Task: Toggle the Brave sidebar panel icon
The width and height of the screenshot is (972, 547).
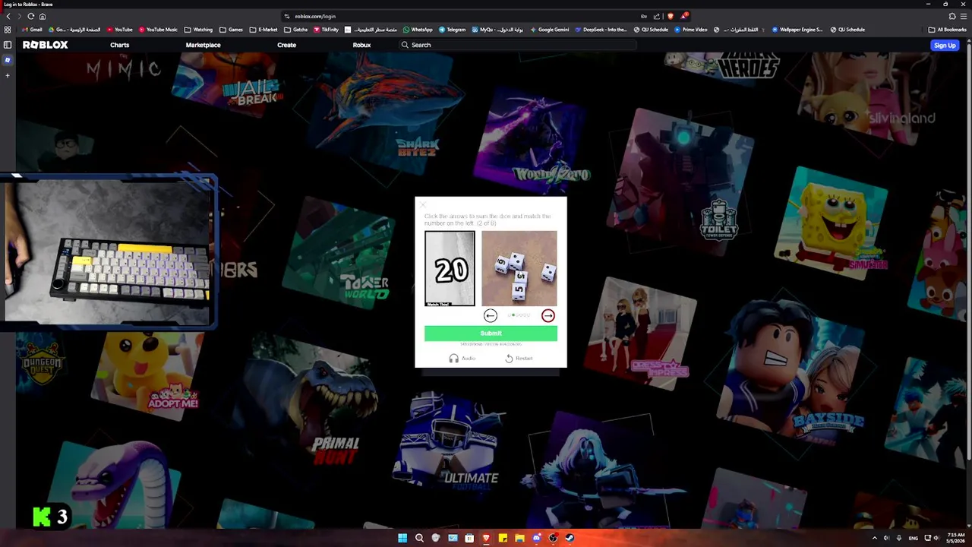Action: [x=8, y=45]
